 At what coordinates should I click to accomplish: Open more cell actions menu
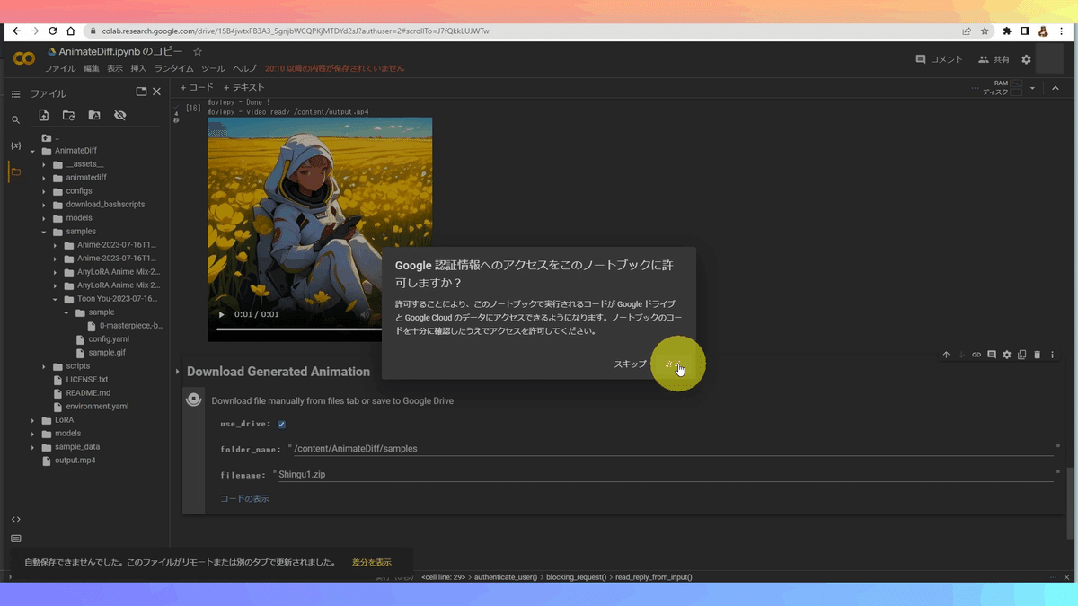(1053, 355)
